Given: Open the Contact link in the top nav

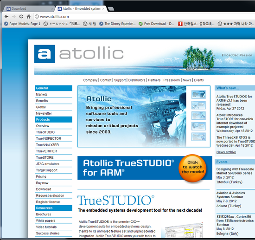Looking at the screenshot, I should [106, 80].
